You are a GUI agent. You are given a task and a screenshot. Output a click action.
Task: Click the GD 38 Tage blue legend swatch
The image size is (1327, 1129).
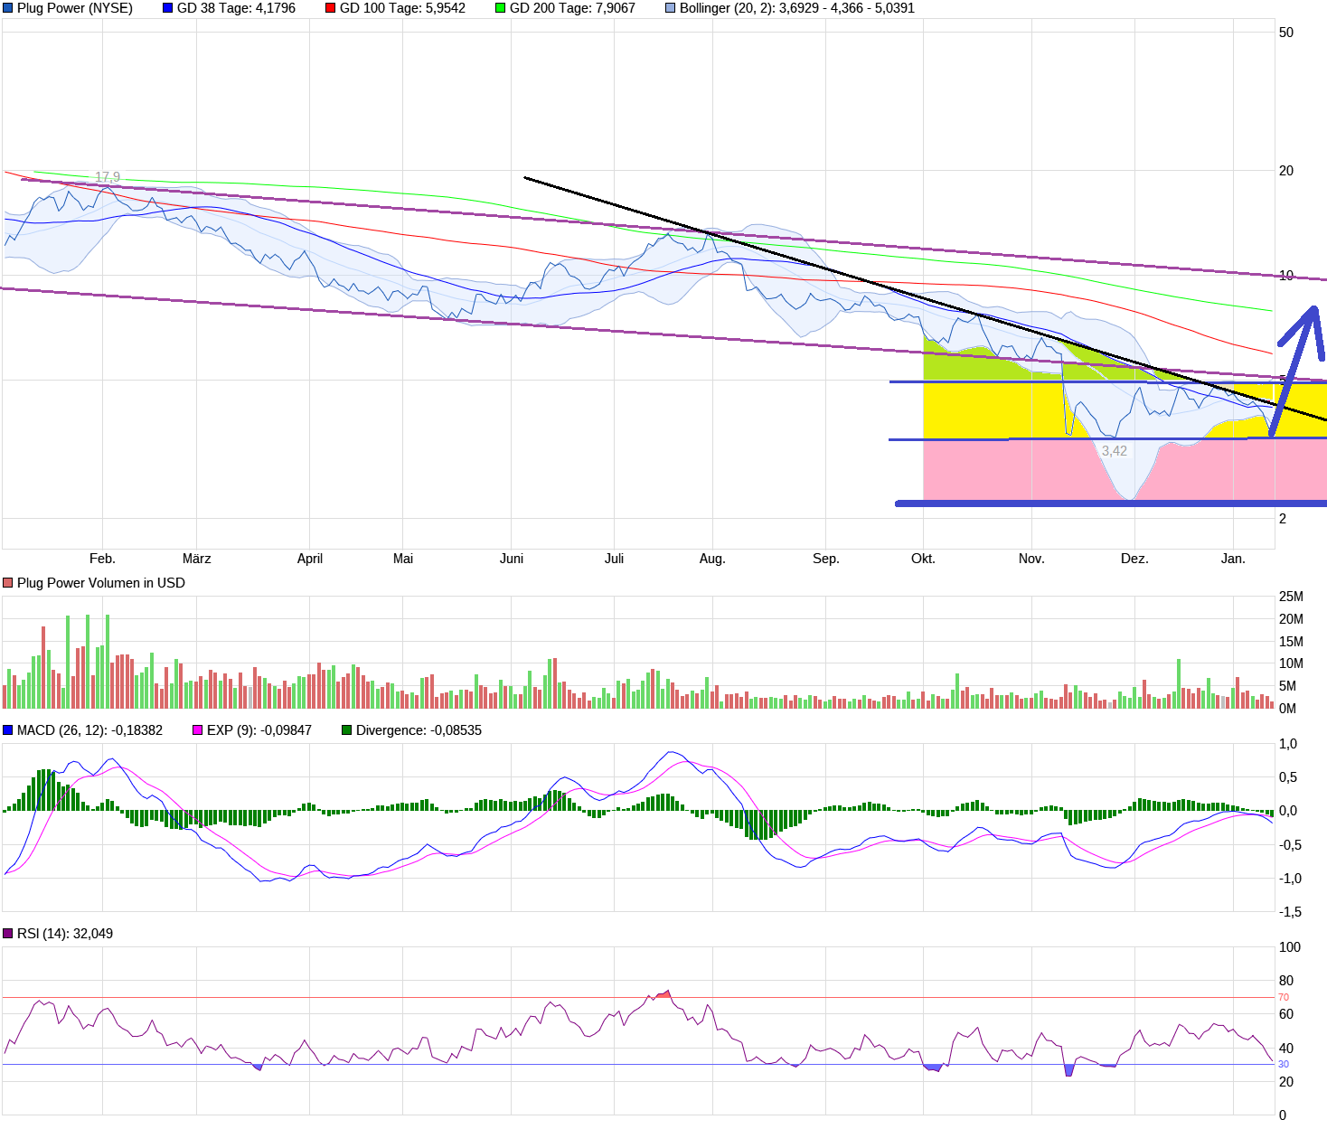pyautogui.click(x=167, y=8)
